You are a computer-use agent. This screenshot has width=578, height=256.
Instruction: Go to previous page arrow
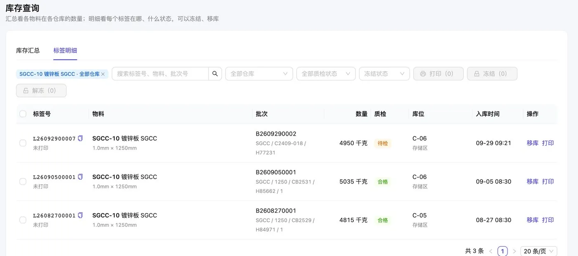(491, 251)
